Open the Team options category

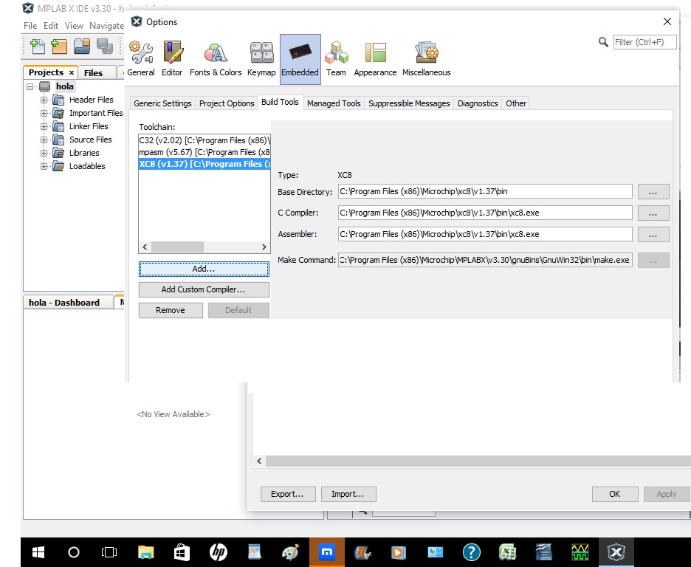click(x=336, y=59)
